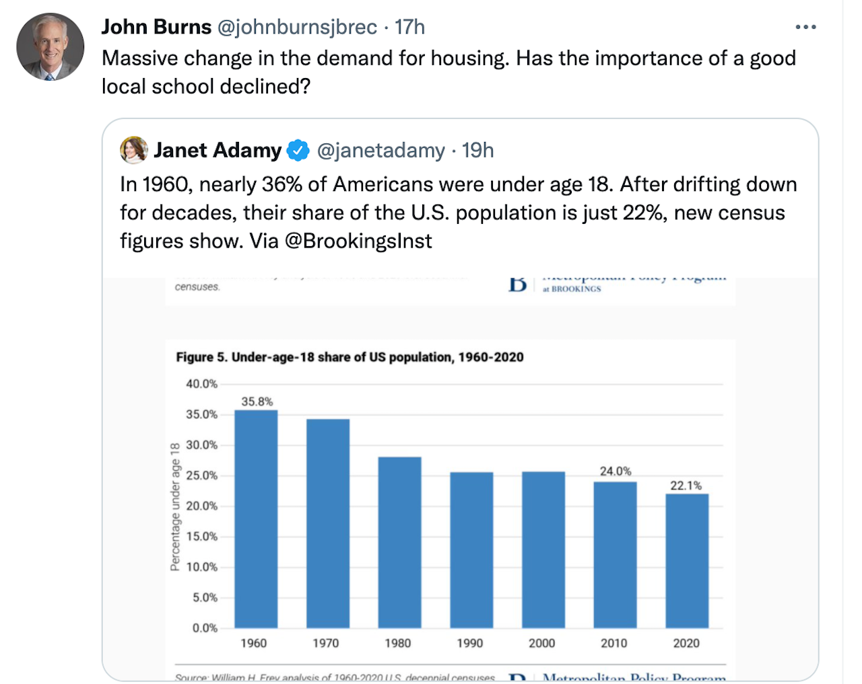Viewport: 862px width, 684px height.
Task: Click the @janetadamy handle
Action: tap(380, 150)
